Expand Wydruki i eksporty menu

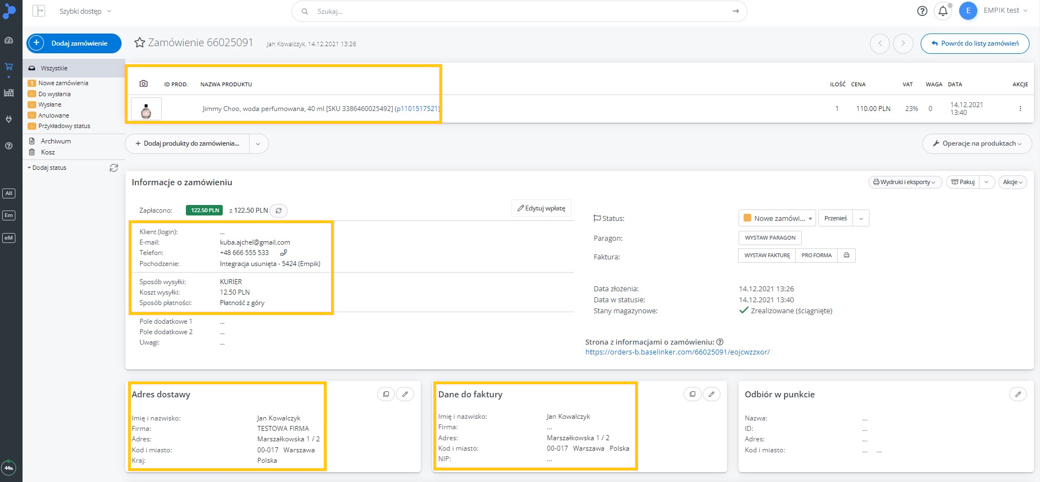pos(905,182)
